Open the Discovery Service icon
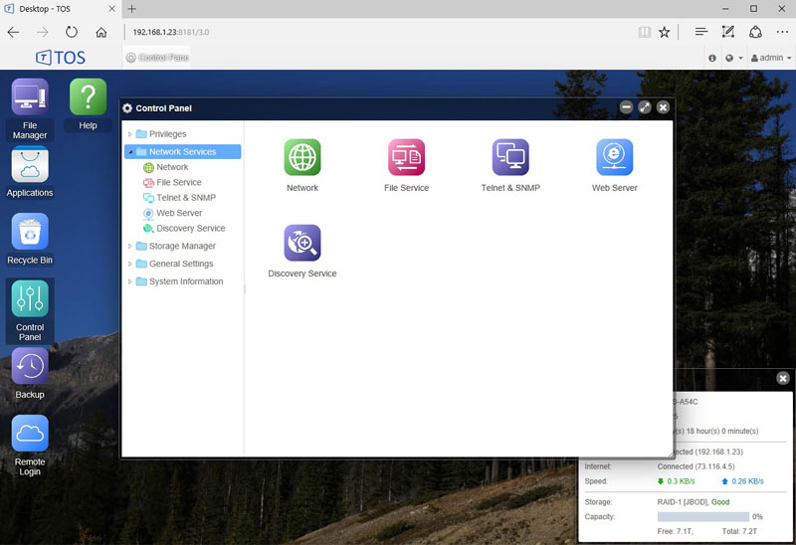Viewport: 796px width, 545px height. coord(302,244)
